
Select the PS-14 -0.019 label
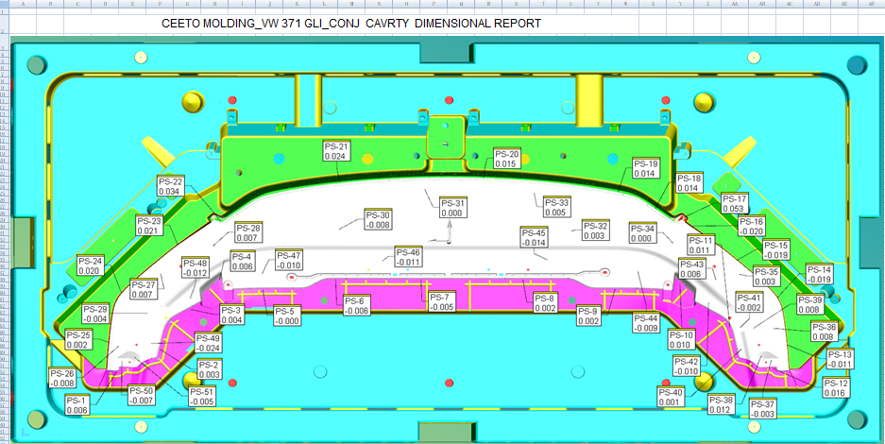[x=819, y=274]
